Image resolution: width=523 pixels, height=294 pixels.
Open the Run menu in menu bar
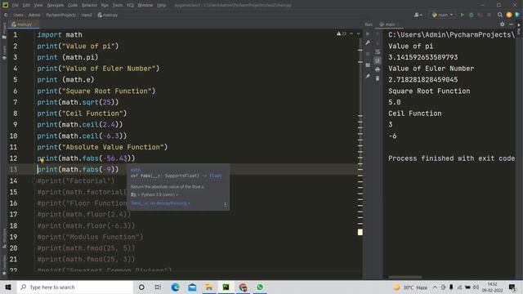[105, 5]
